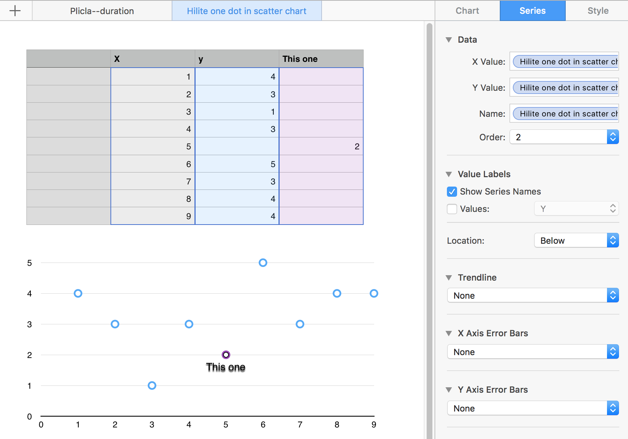Uncheck Show Series Names
The height and width of the screenshot is (439, 628).
452,192
